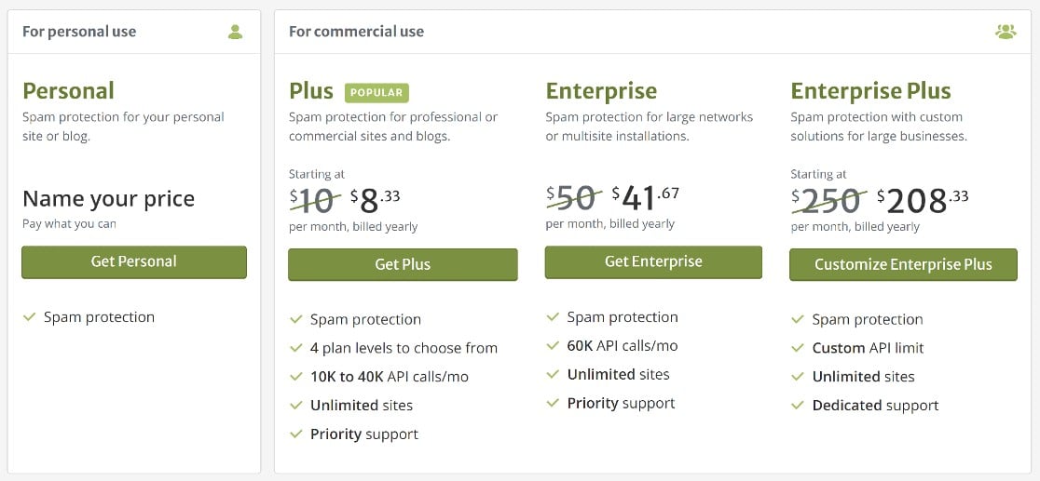Click the checkmark beside 10K to 40K API calls

[x=295, y=377]
